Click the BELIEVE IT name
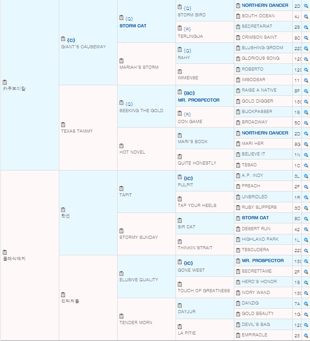This screenshot has height=341, width=310. [x=253, y=154]
